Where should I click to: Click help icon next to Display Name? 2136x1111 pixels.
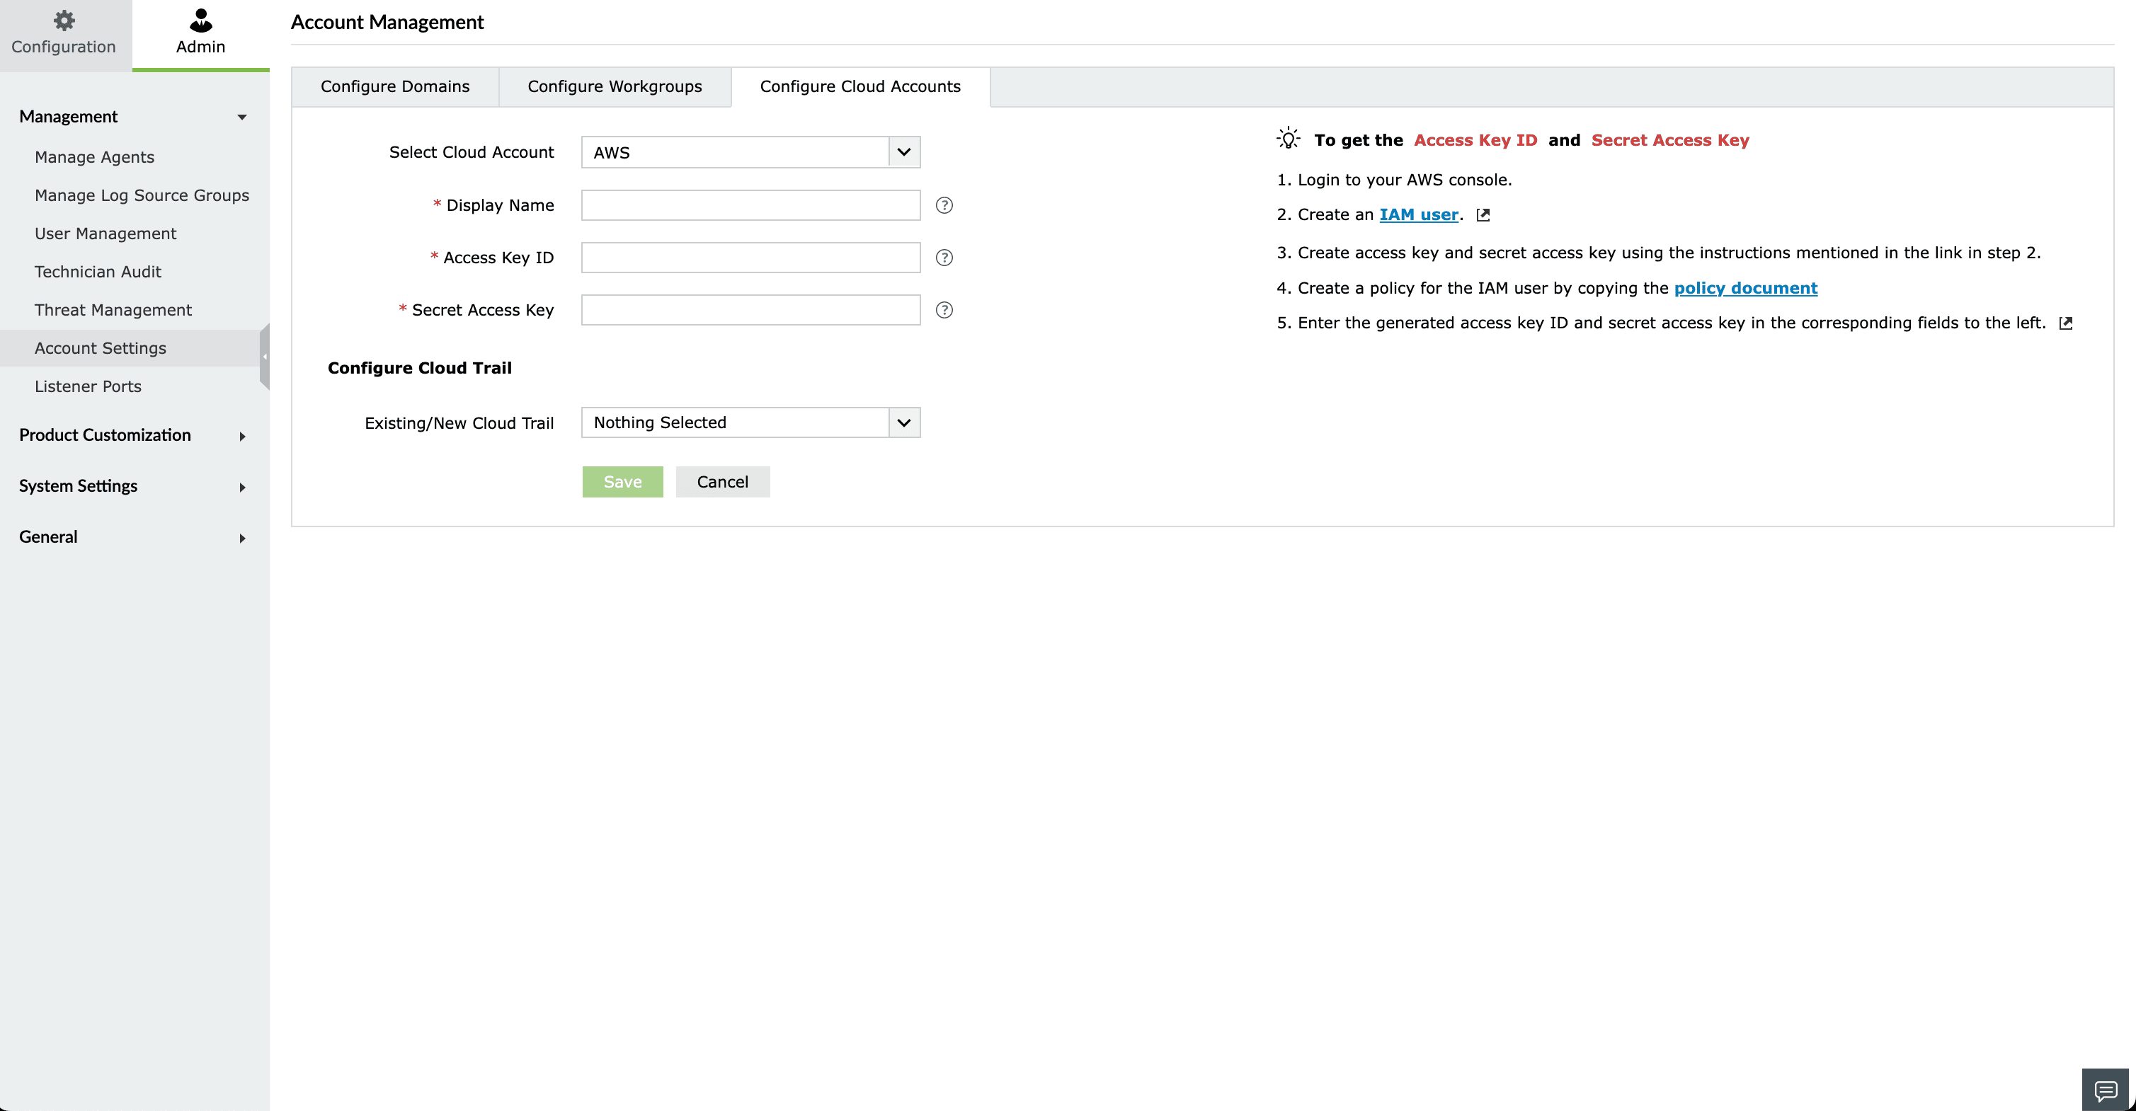point(944,205)
